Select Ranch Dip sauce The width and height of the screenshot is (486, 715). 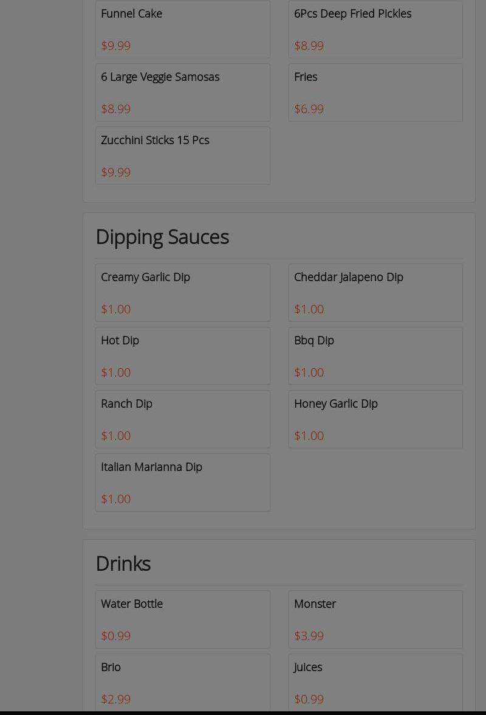[x=182, y=419]
